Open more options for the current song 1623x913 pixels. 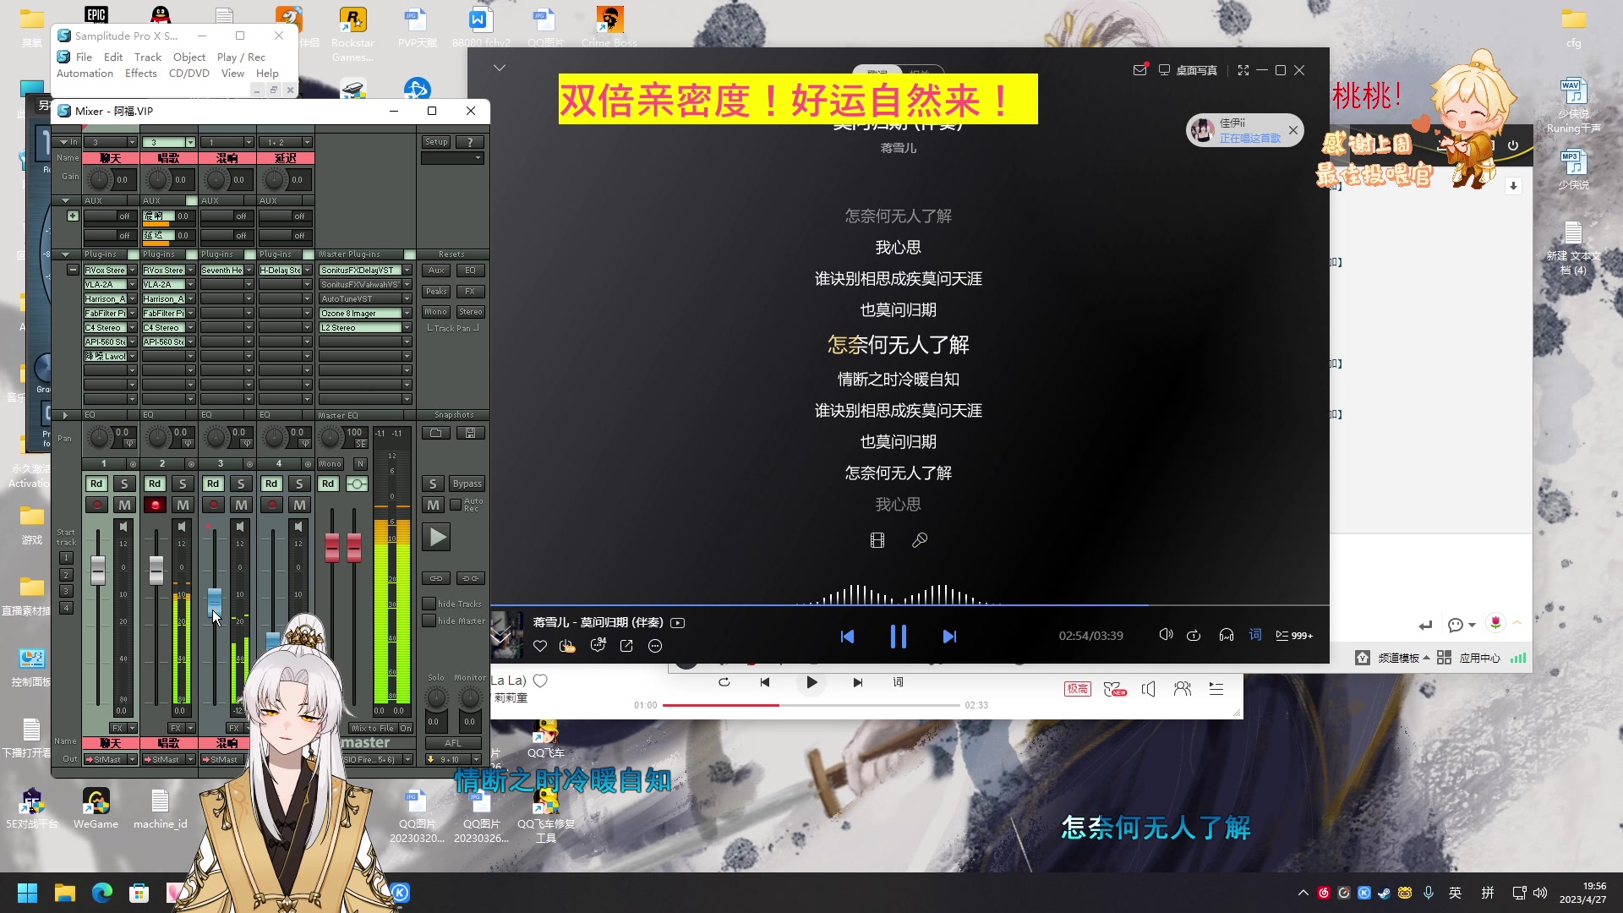click(655, 646)
